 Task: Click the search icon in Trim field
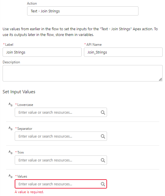[x=103, y=160]
